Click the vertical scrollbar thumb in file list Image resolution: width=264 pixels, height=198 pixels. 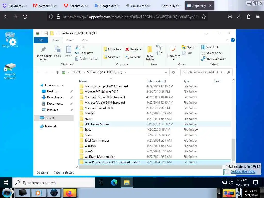click(233, 149)
